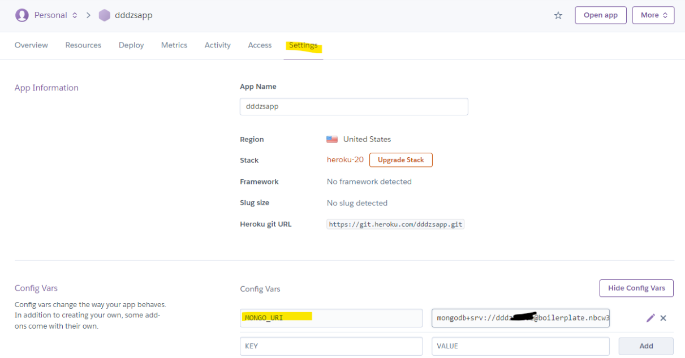Click the Add config var button
Viewport: 685px width, 358px height.
tap(646, 346)
